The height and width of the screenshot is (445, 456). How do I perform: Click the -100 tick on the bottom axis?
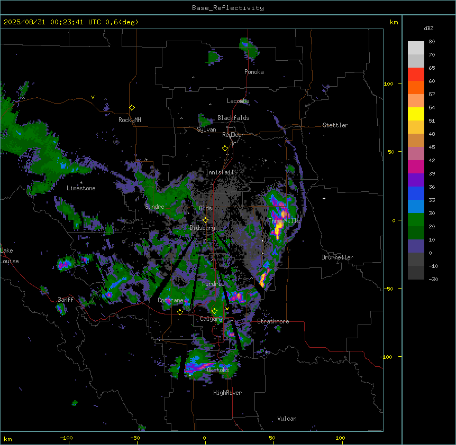tap(66, 438)
